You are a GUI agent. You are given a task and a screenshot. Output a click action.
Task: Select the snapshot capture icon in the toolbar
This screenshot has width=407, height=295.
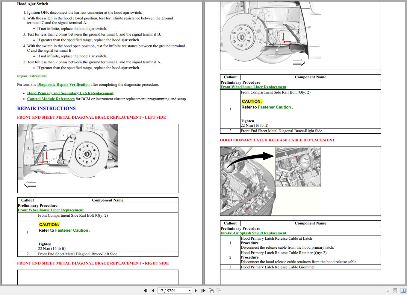click(x=211, y=291)
